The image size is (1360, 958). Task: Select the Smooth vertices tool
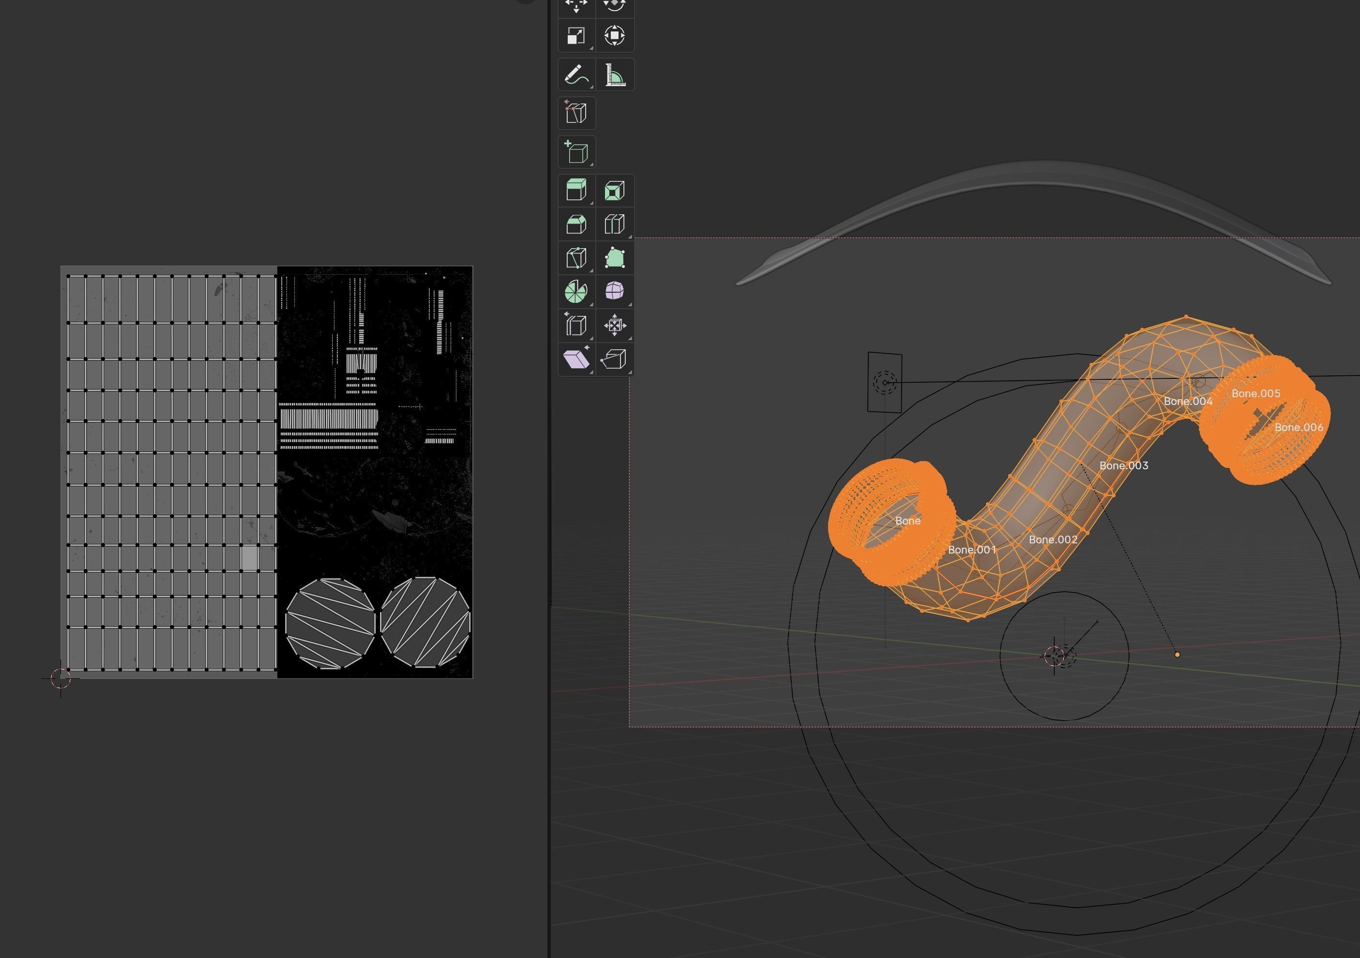click(614, 291)
